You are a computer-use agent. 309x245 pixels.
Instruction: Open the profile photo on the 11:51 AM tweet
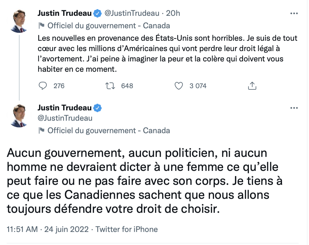point(19,115)
